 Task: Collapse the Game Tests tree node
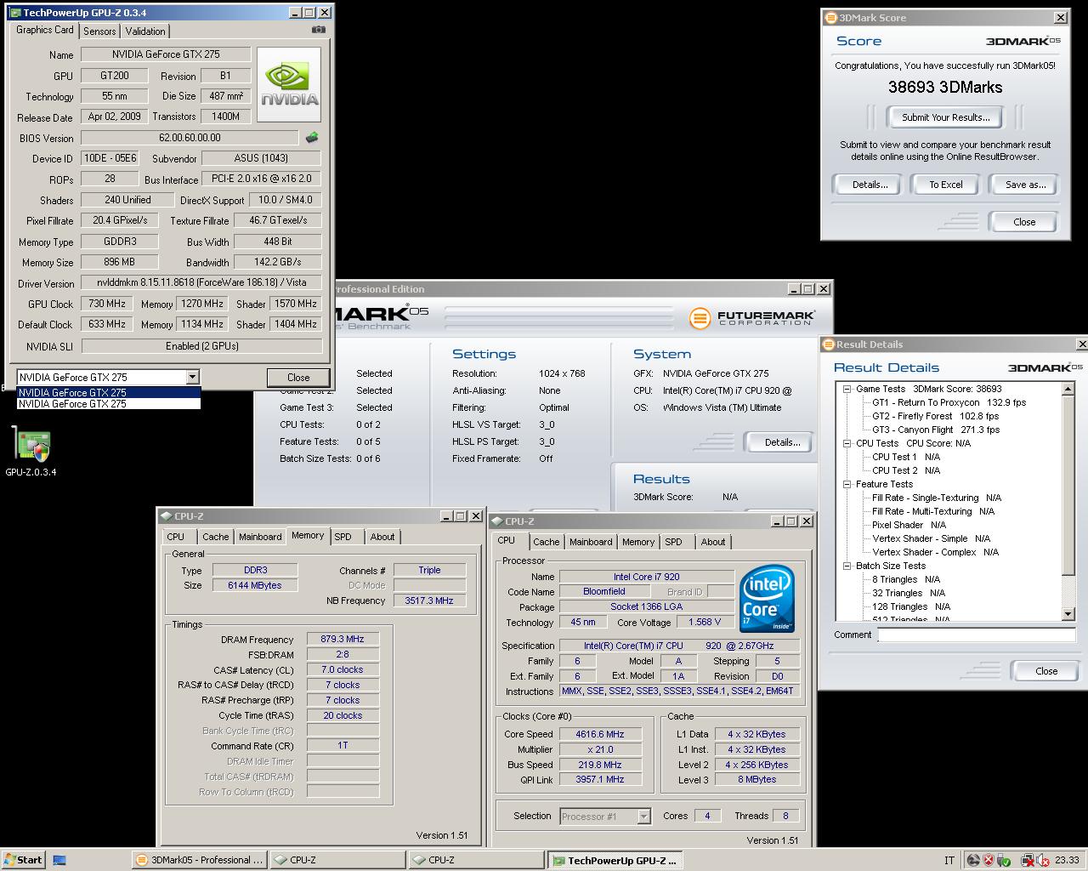tap(847, 389)
